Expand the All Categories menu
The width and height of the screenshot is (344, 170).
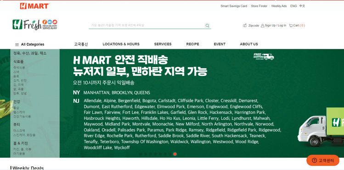point(33,44)
